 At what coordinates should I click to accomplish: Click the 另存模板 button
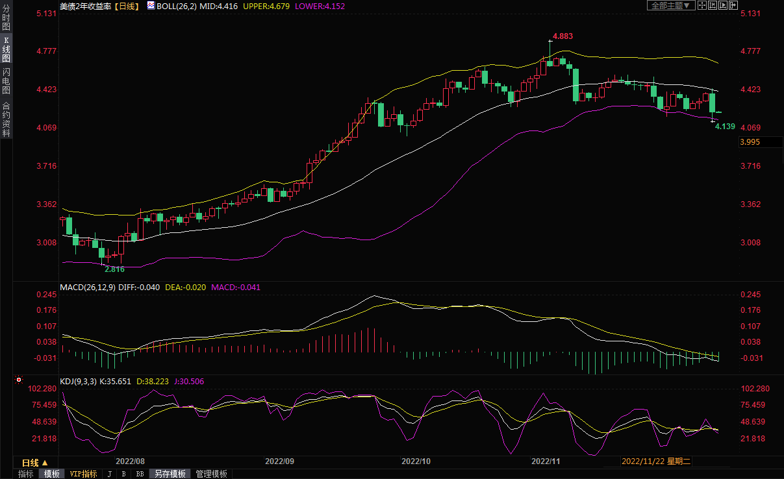pos(170,474)
